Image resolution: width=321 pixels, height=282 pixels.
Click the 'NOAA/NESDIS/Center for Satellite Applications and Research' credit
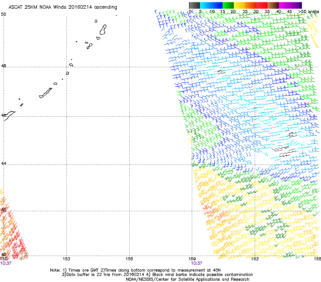187,279
